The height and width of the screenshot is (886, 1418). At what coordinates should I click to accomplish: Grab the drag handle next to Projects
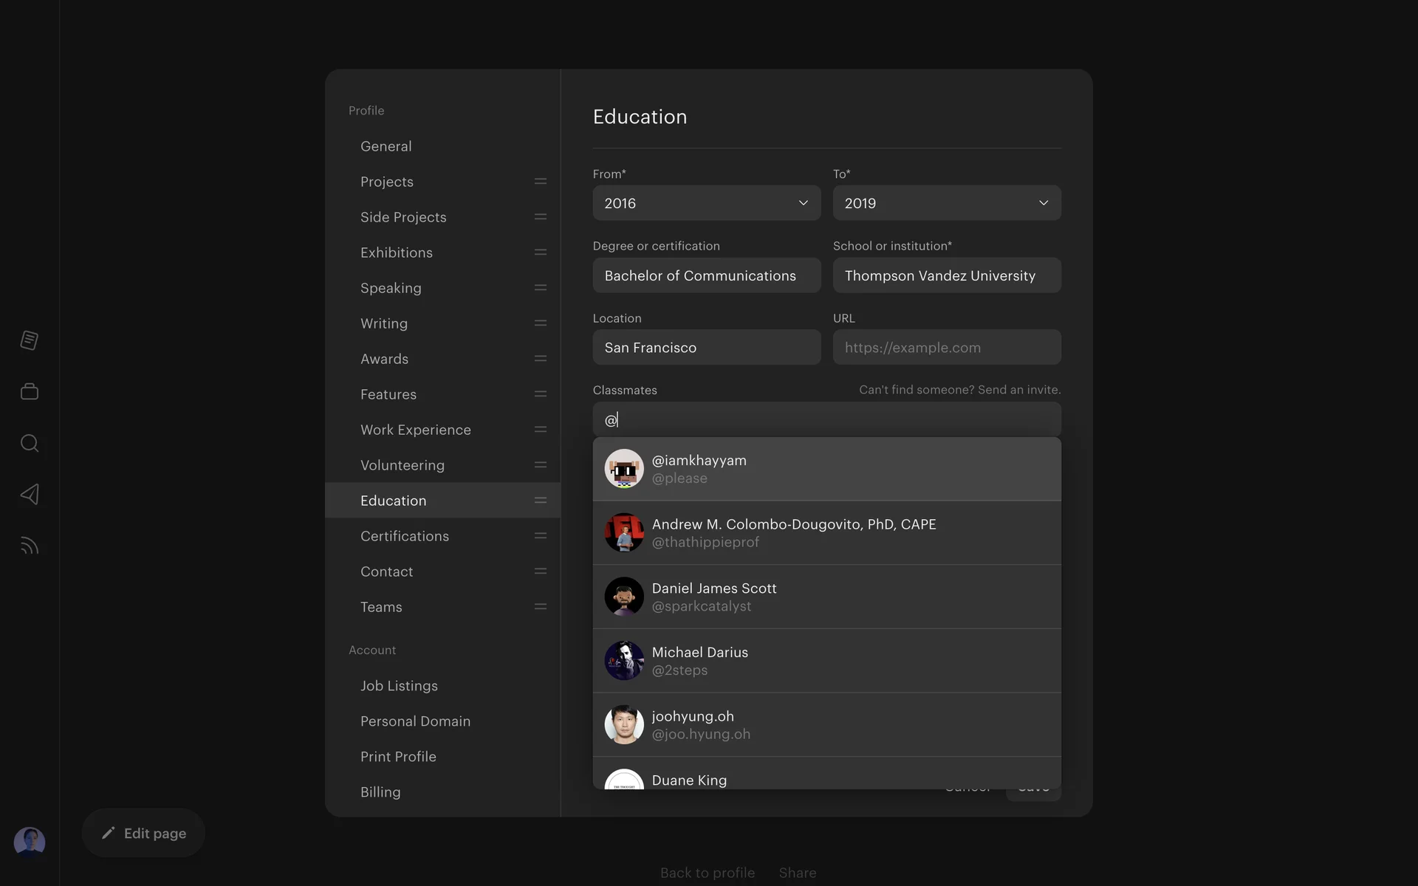tap(540, 182)
